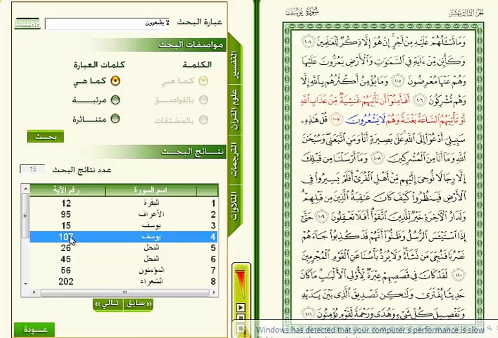Select result row 3 يوسف verse 15
Image resolution: width=498 pixels, height=338 pixels.
point(124,225)
